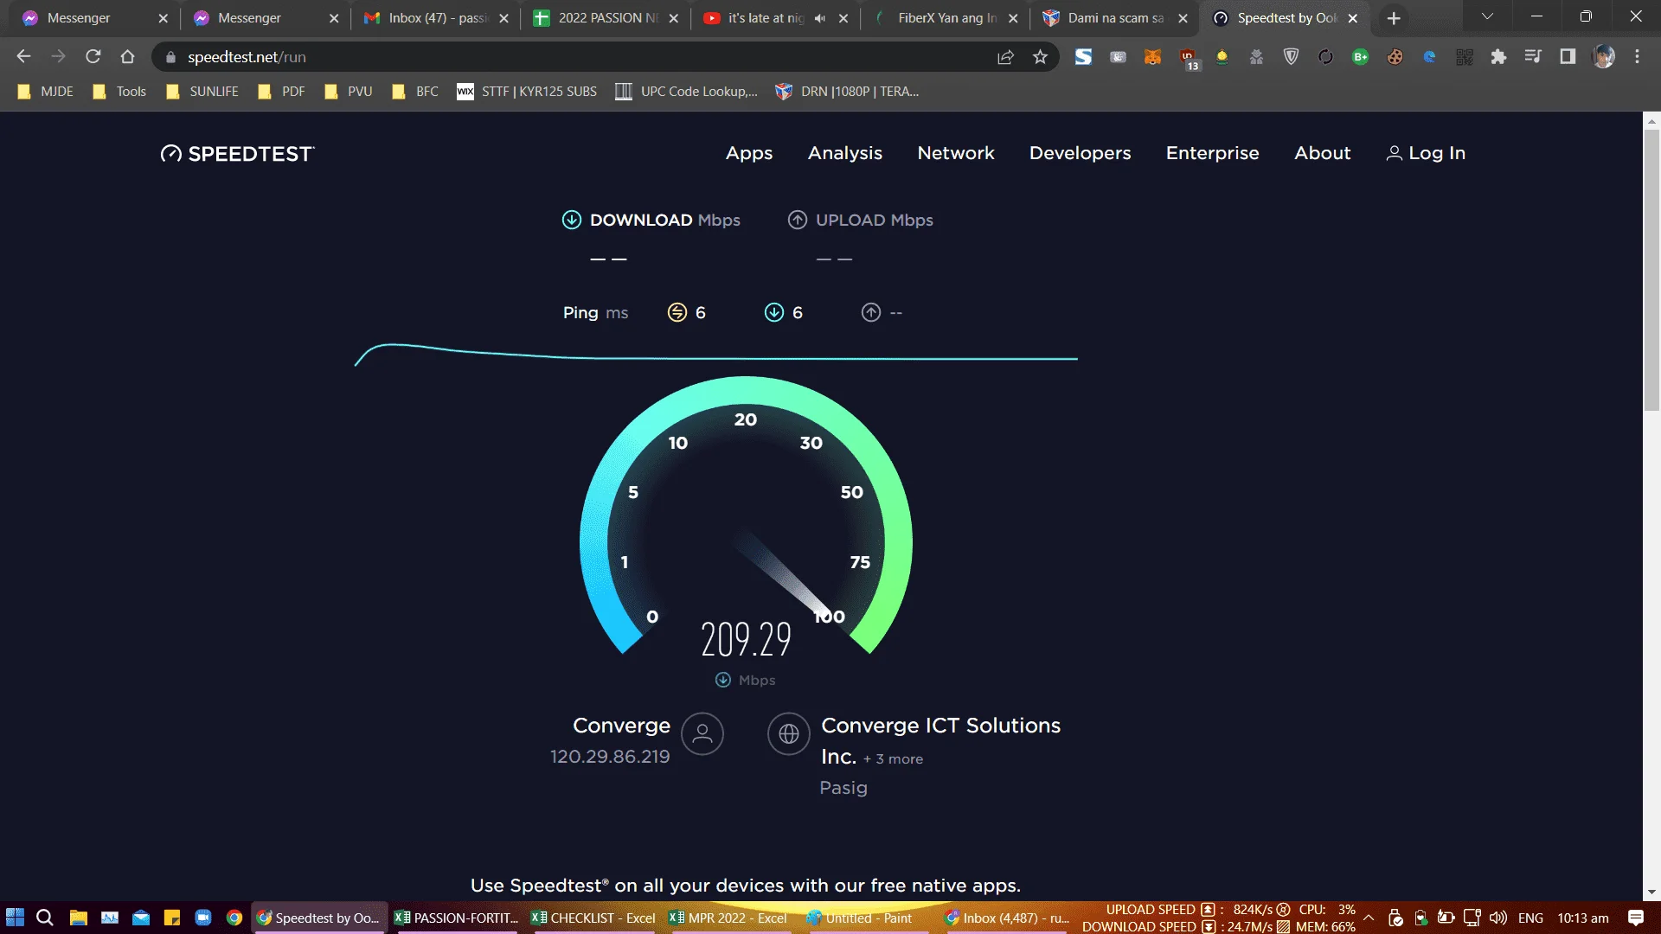Open the Extensions puzzle menu
The height and width of the screenshot is (934, 1661).
[1498, 57]
